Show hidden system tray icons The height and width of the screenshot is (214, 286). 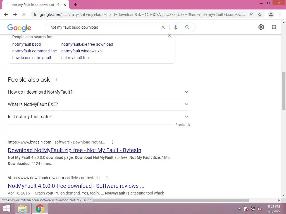(239, 209)
